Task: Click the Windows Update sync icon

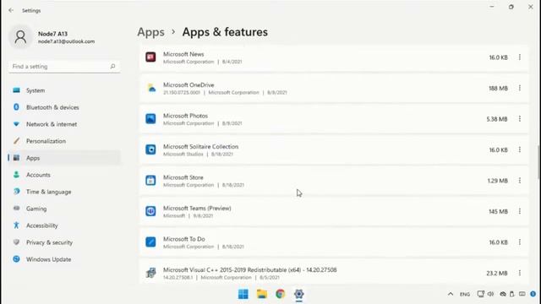Action: point(16,259)
